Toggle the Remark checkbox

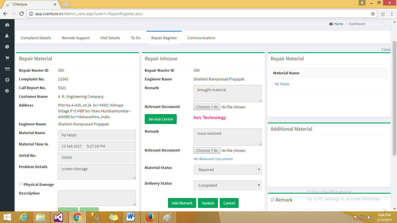[272, 199]
